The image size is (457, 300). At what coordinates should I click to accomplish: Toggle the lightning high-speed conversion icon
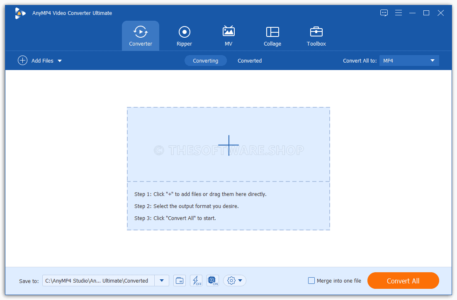point(196,281)
